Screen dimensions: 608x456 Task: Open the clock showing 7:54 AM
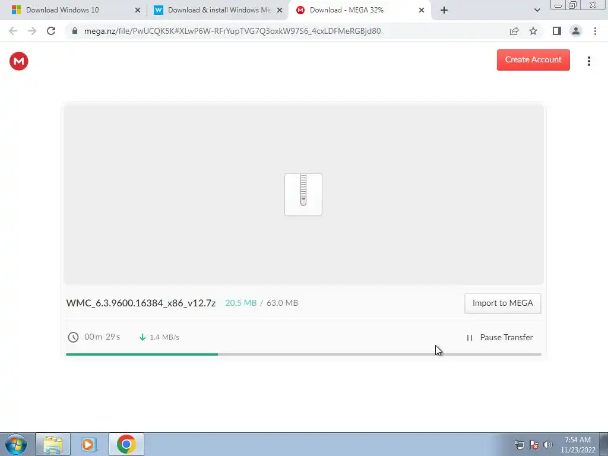pyautogui.click(x=577, y=444)
